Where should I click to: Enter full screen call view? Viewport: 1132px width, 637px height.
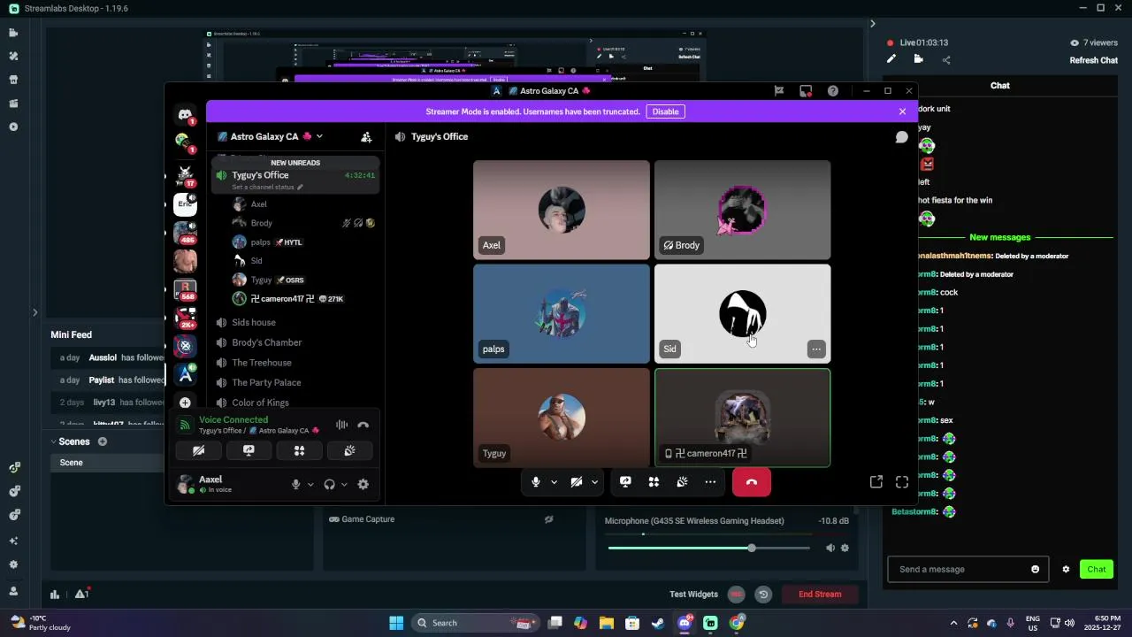click(902, 482)
